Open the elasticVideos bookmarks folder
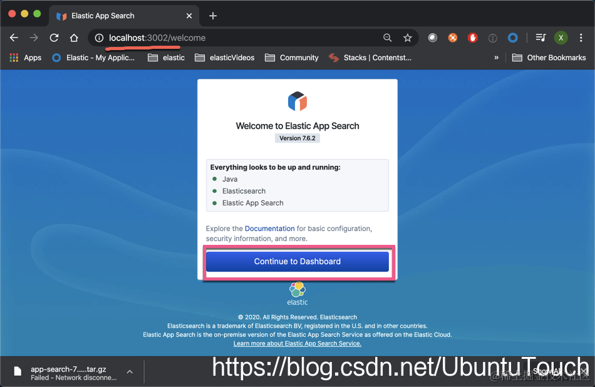Image resolution: width=595 pixels, height=387 pixels. point(225,58)
